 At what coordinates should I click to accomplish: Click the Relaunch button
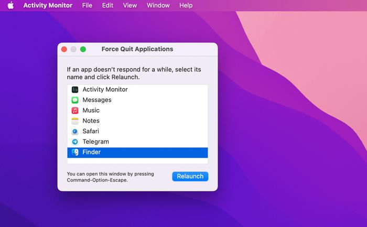[x=190, y=176]
